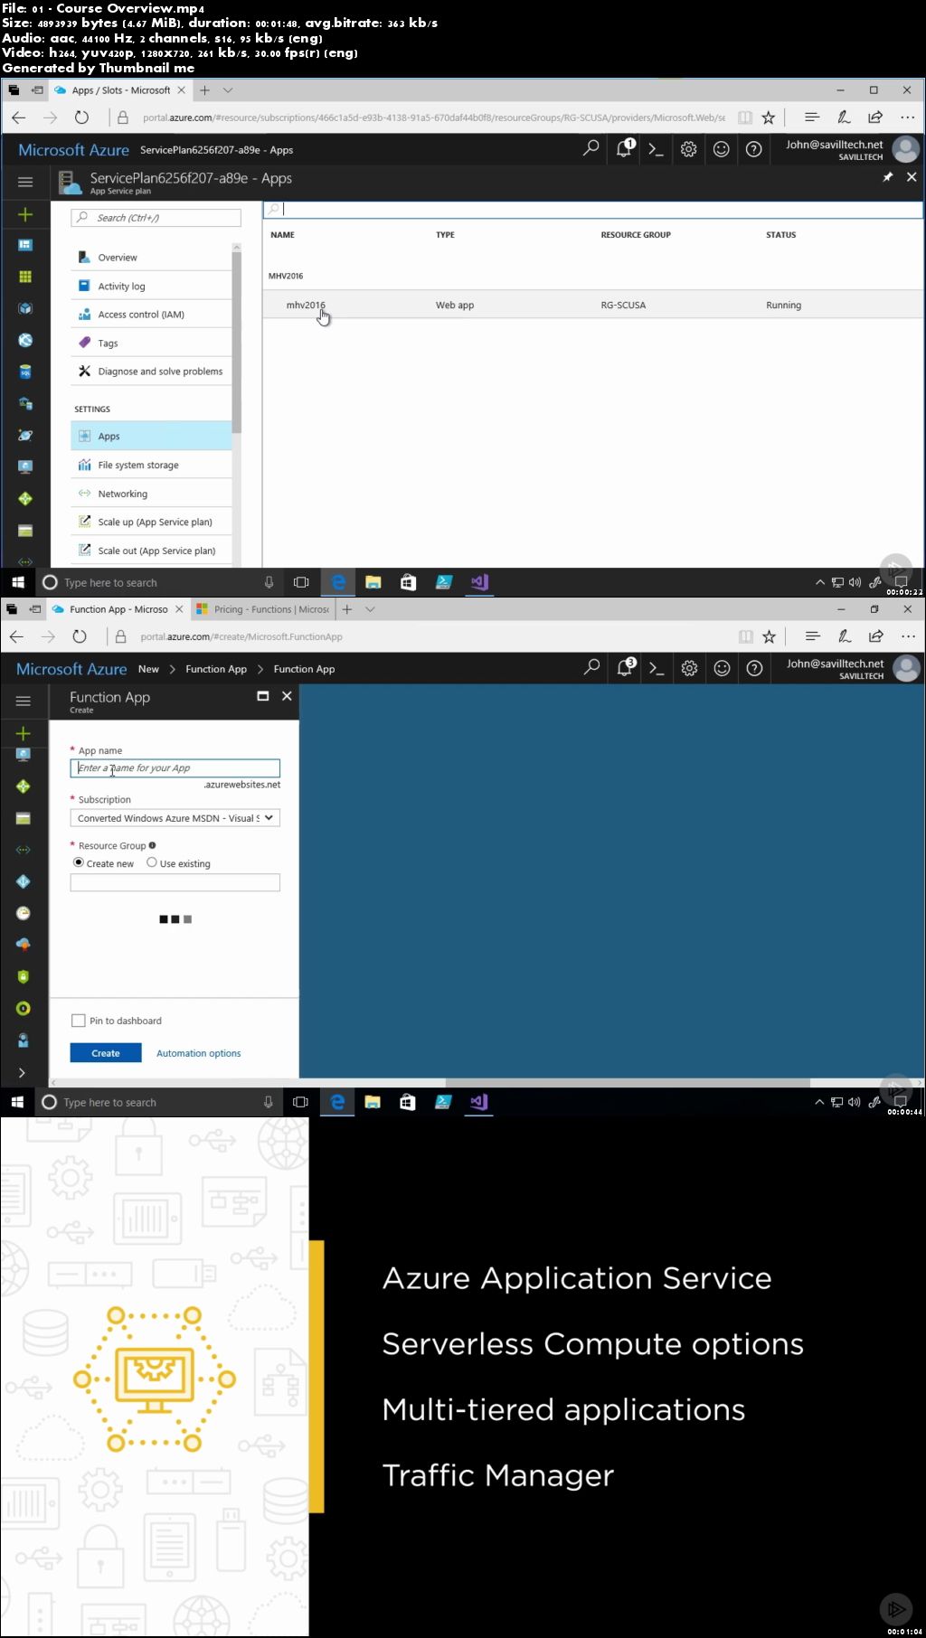Open tab list chevron in top Edge window

[x=228, y=90]
